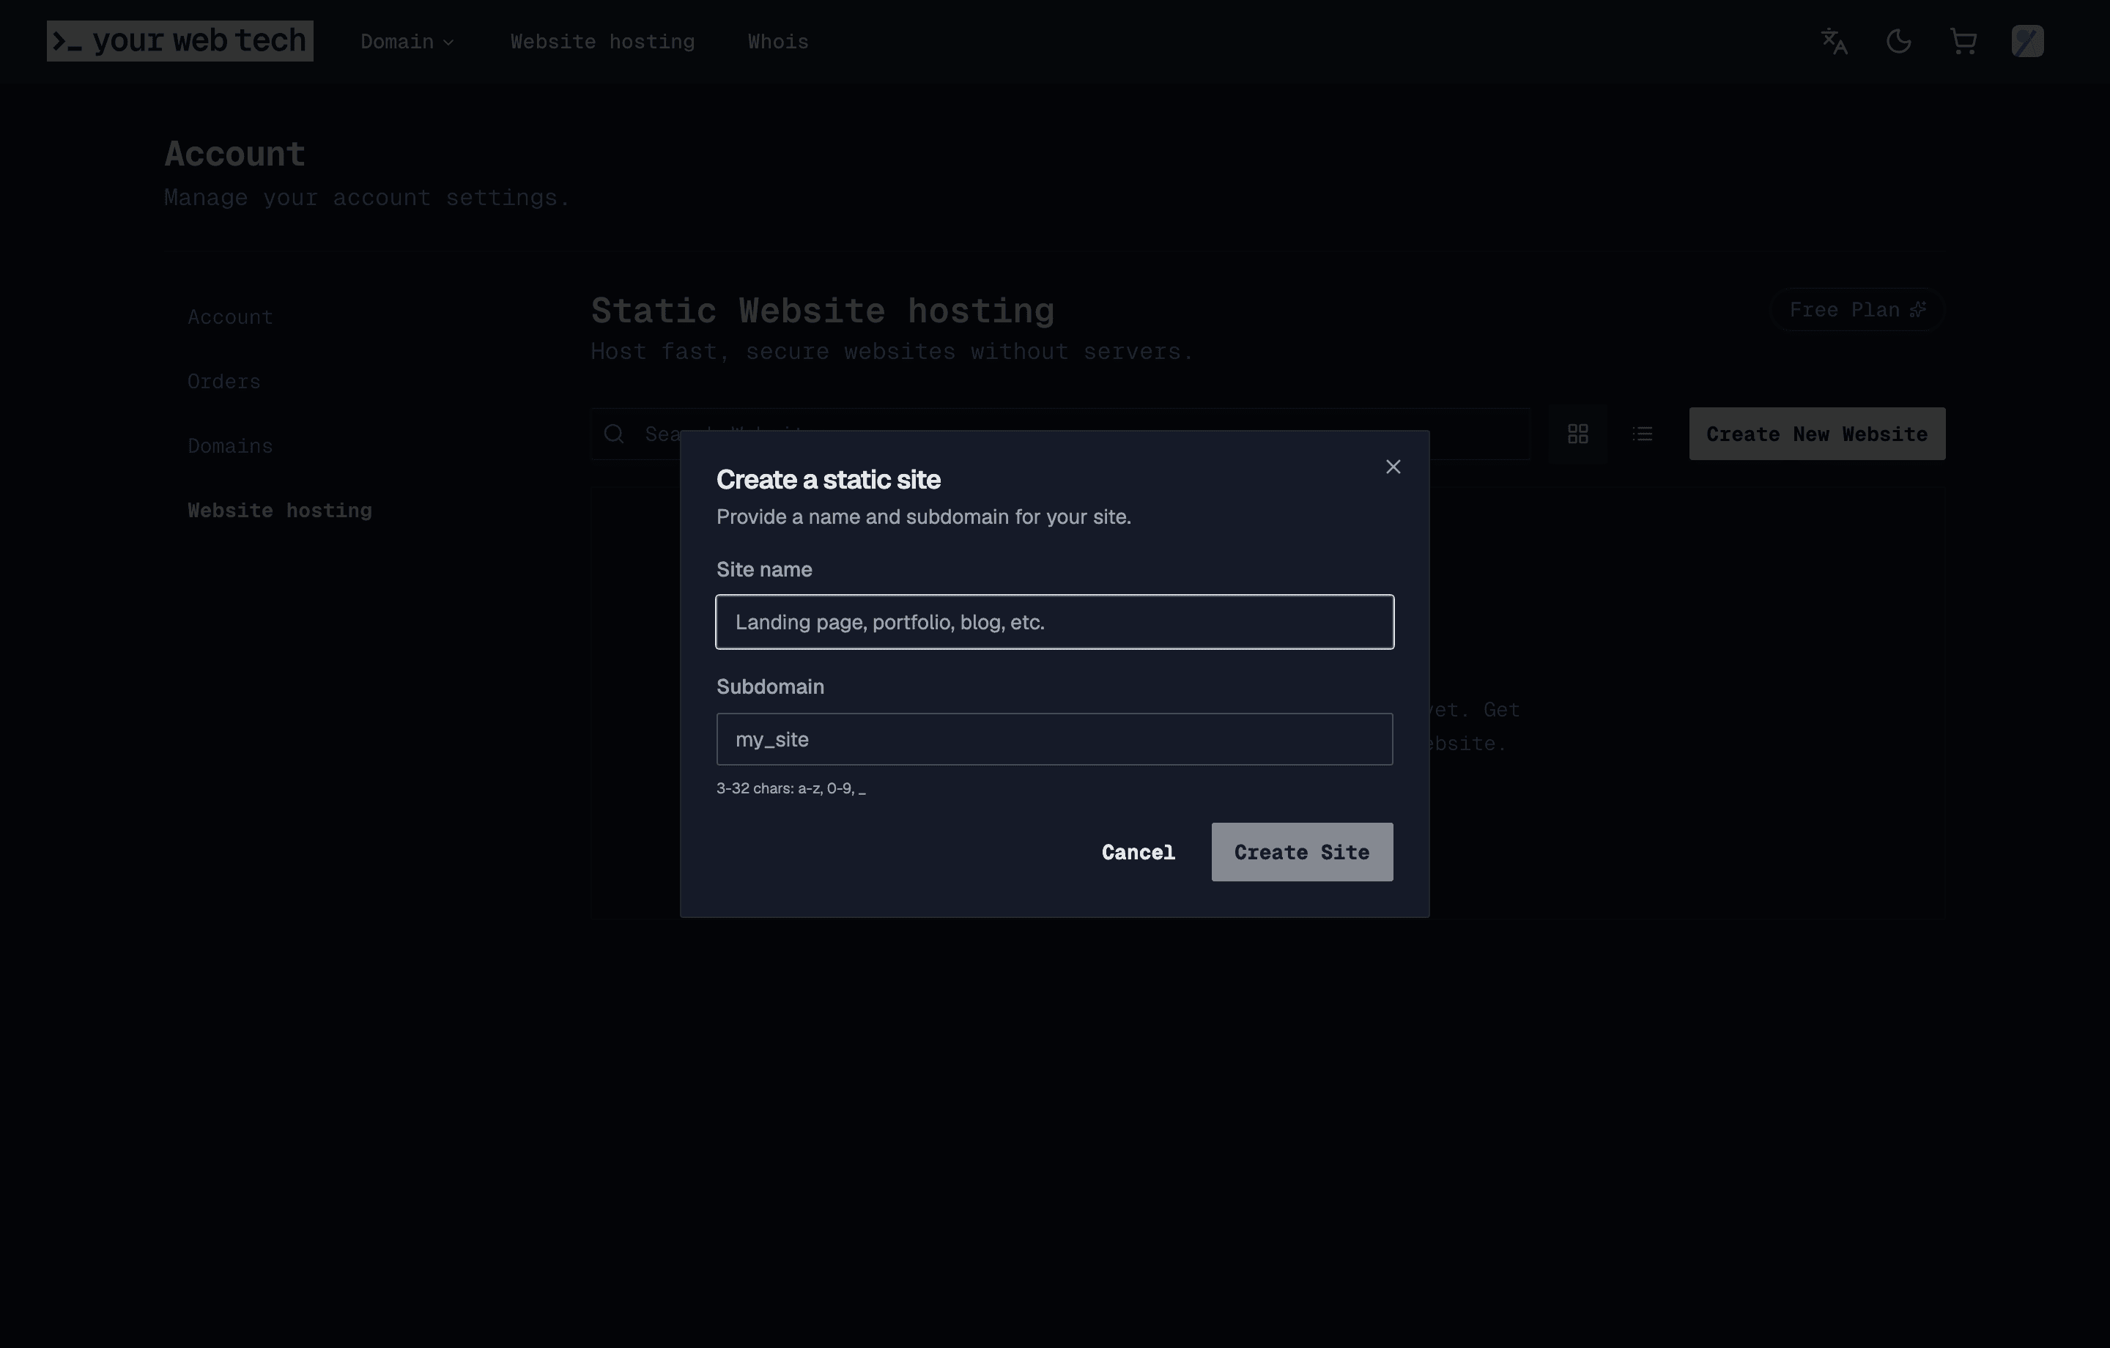
Task: Go to Website hosting nav link
Action: coord(603,41)
